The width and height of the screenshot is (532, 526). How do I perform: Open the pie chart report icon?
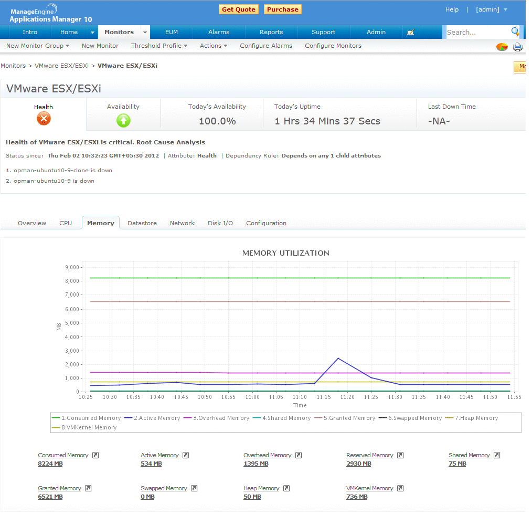(502, 47)
